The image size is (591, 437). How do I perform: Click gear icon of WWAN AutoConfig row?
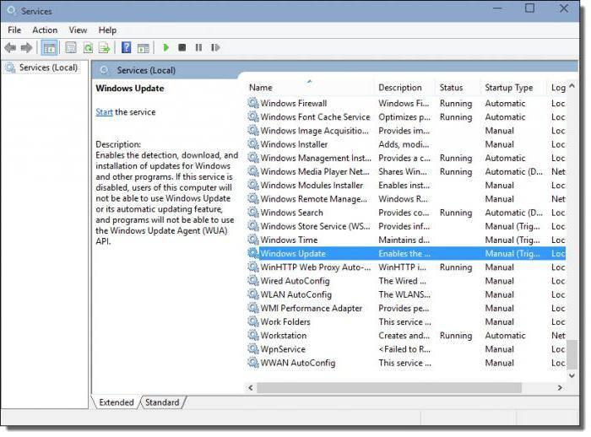[253, 363]
